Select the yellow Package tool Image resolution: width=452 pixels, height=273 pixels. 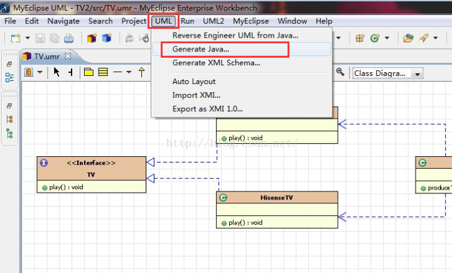[89, 72]
